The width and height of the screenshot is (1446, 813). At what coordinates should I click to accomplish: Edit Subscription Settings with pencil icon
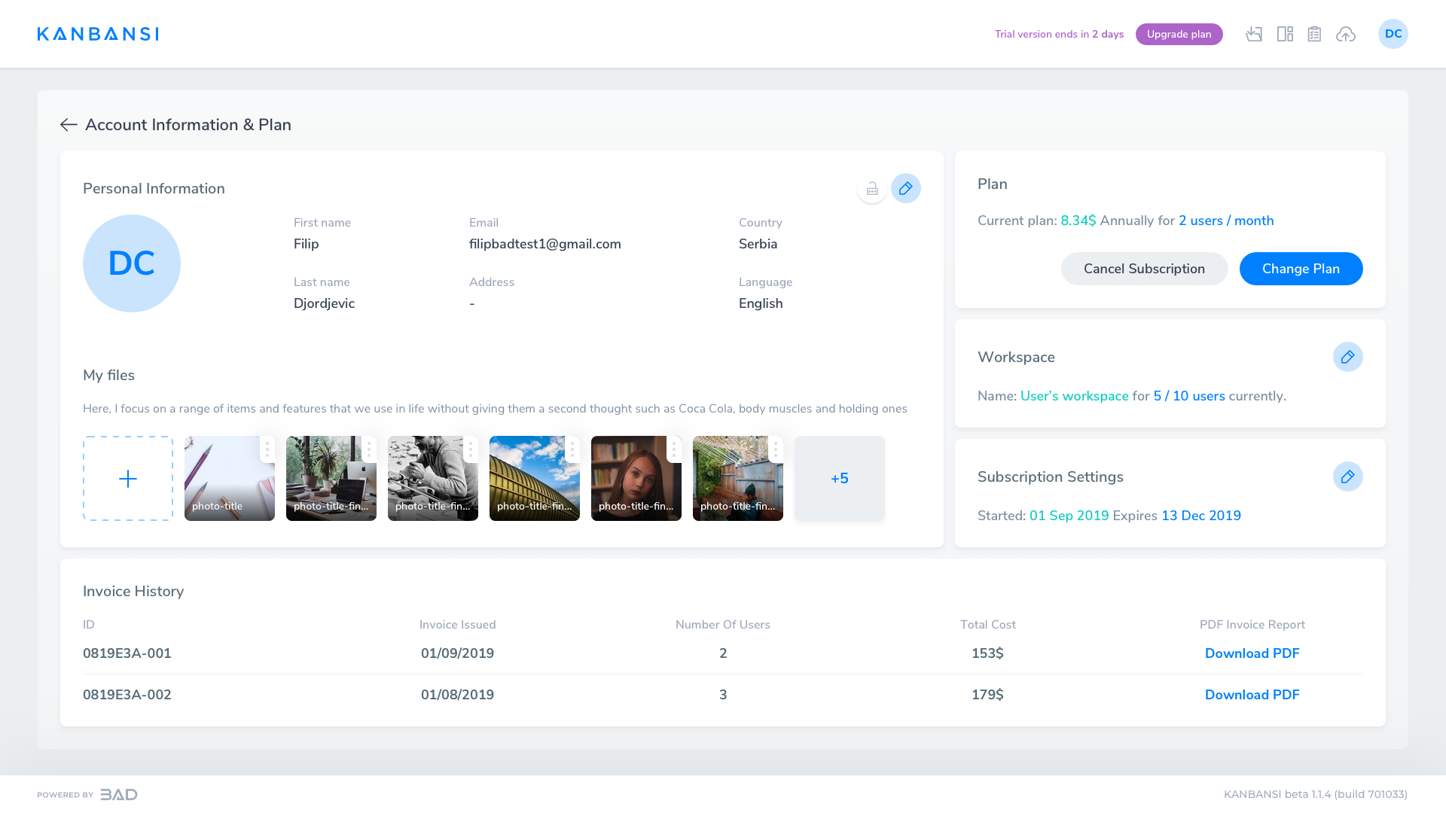pos(1347,477)
